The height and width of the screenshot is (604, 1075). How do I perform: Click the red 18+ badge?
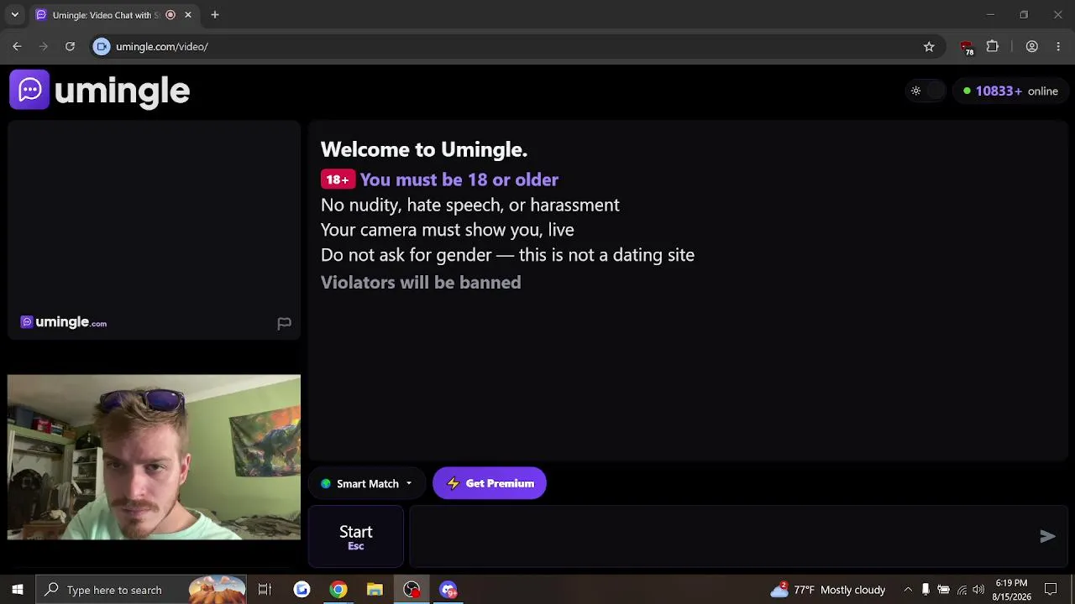tap(338, 180)
